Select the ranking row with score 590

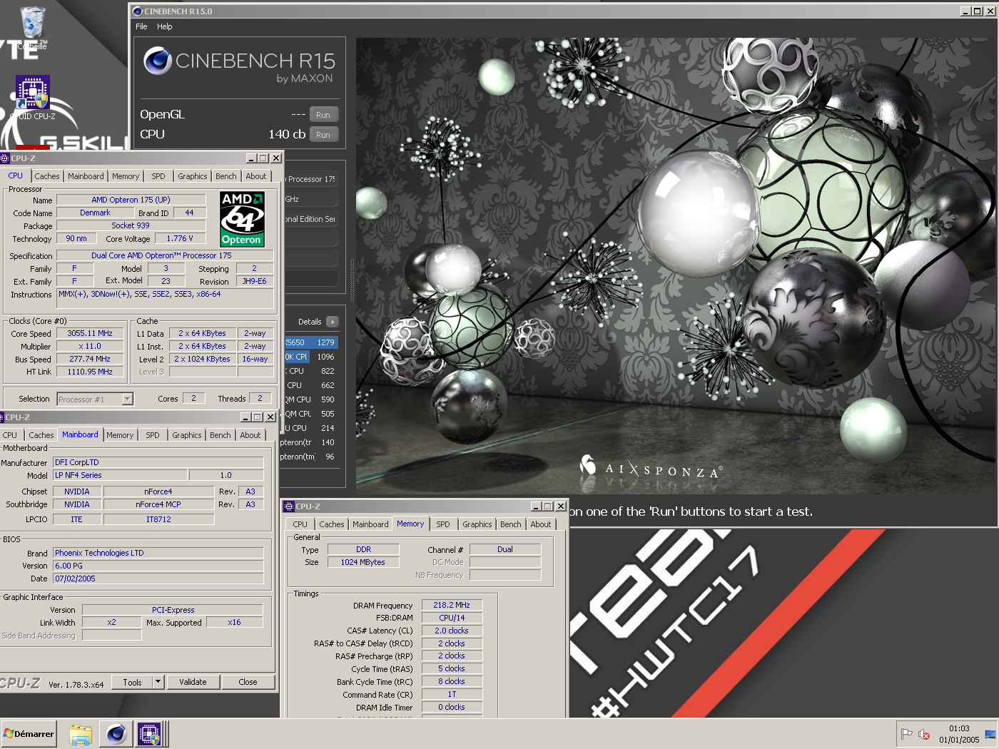coord(310,399)
